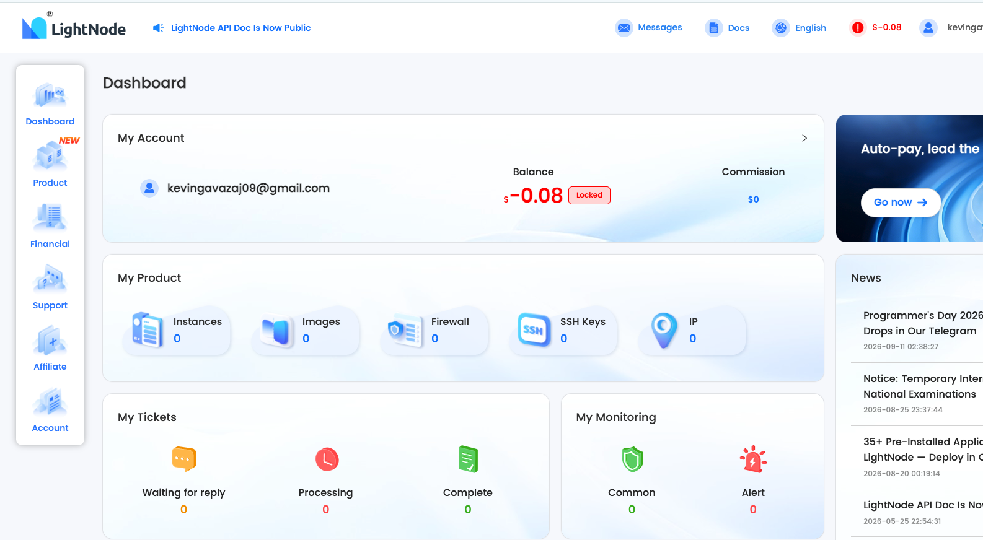Click the Auto-pay promotional banner
983x540 pixels.
(x=909, y=178)
